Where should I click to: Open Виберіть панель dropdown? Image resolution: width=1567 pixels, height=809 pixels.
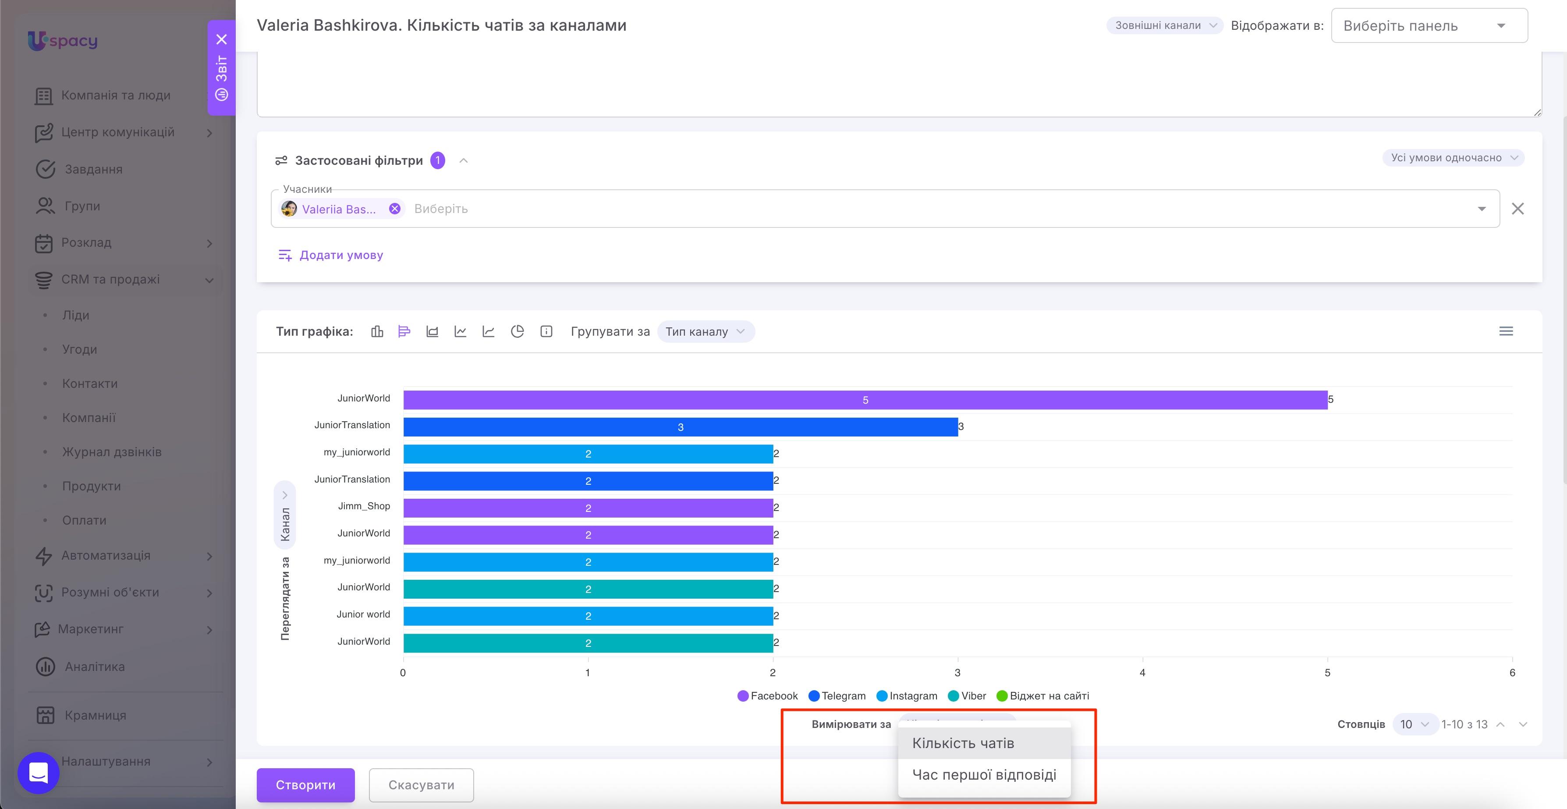(1429, 25)
